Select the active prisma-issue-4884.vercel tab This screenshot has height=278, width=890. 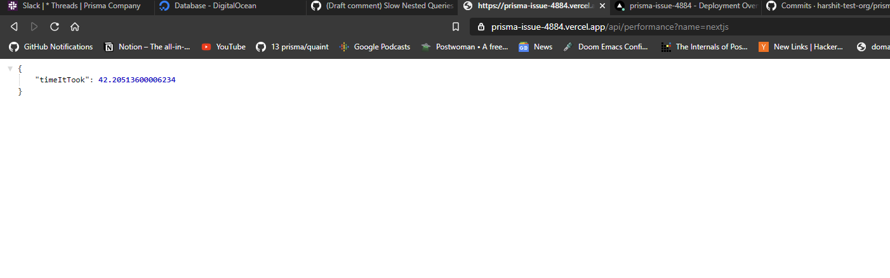(533, 6)
